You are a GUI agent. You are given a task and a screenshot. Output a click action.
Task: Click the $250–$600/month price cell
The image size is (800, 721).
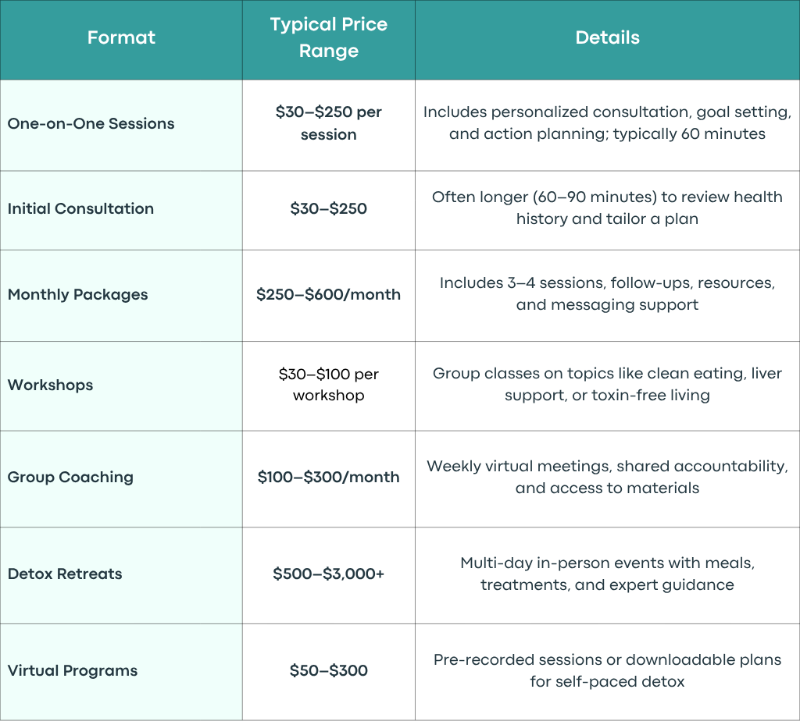[x=329, y=294]
